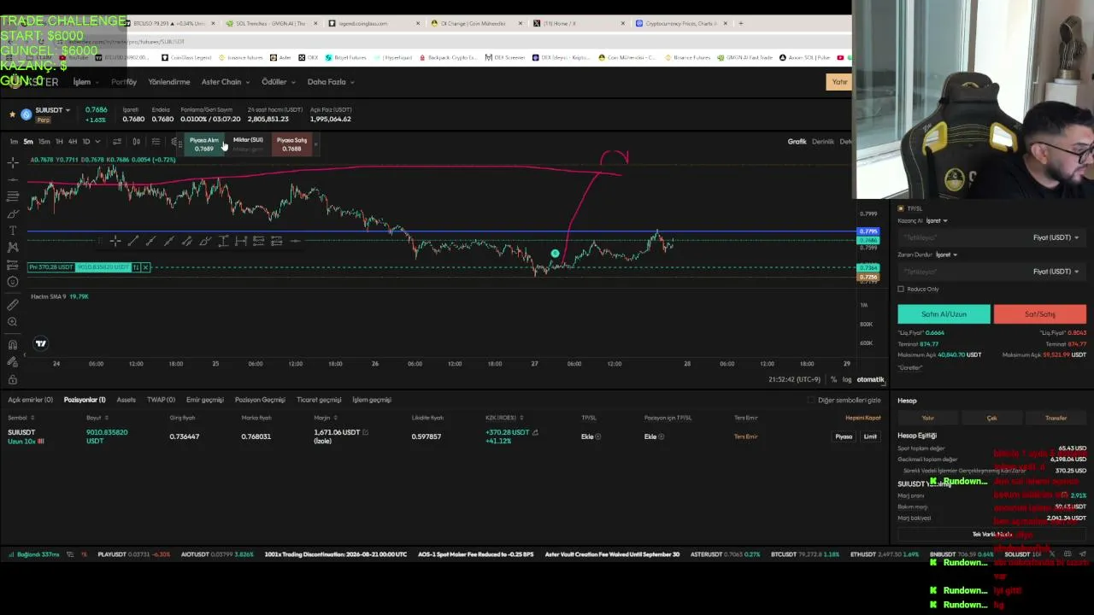Click Piyasa Alım quick buy button
The width and height of the screenshot is (1094, 615).
[x=203, y=144]
